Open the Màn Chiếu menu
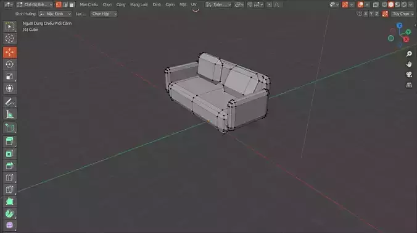The height and width of the screenshot is (233, 417). [89, 4]
